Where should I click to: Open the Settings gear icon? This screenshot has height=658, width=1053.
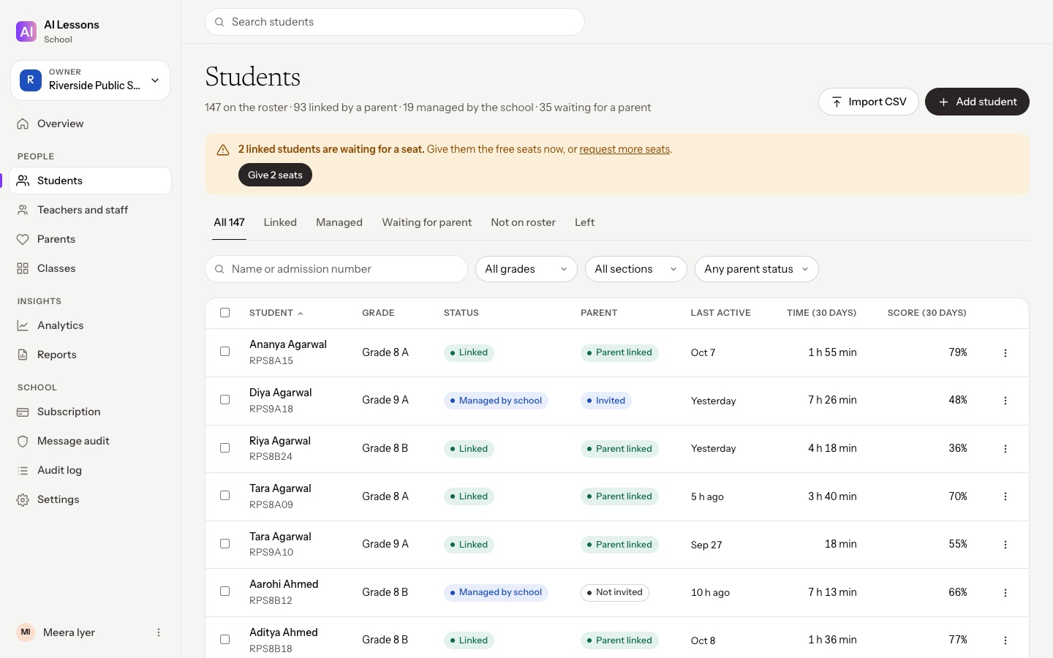pos(23,499)
